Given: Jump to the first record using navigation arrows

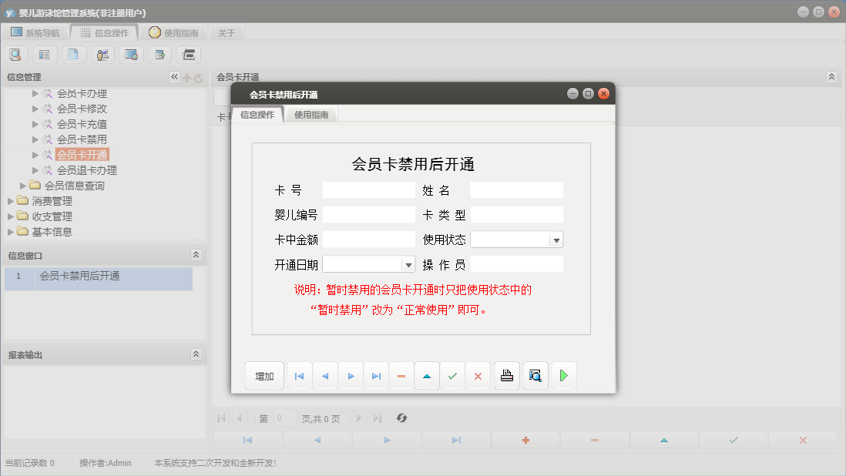Looking at the screenshot, I should [299, 375].
